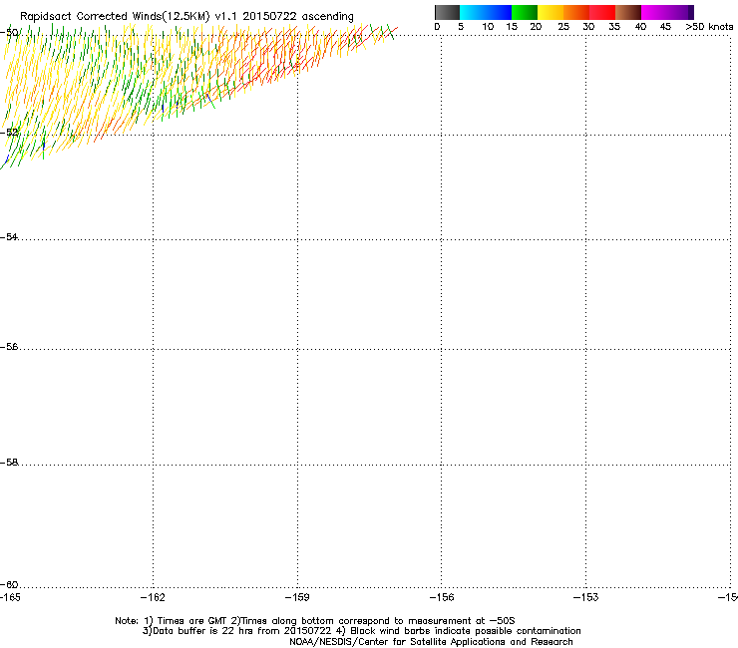Image resolution: width=738 pixels, height=648 pixels.
Task: Click the longitude label -156
Action: click(442, 597)
